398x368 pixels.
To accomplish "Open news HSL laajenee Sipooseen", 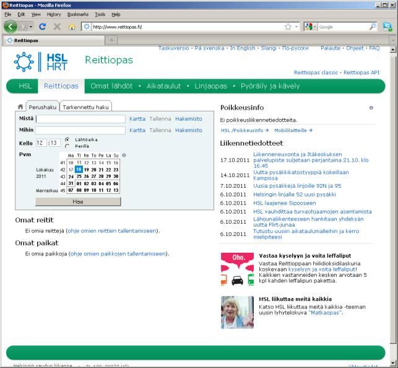I will pos(285,203).
